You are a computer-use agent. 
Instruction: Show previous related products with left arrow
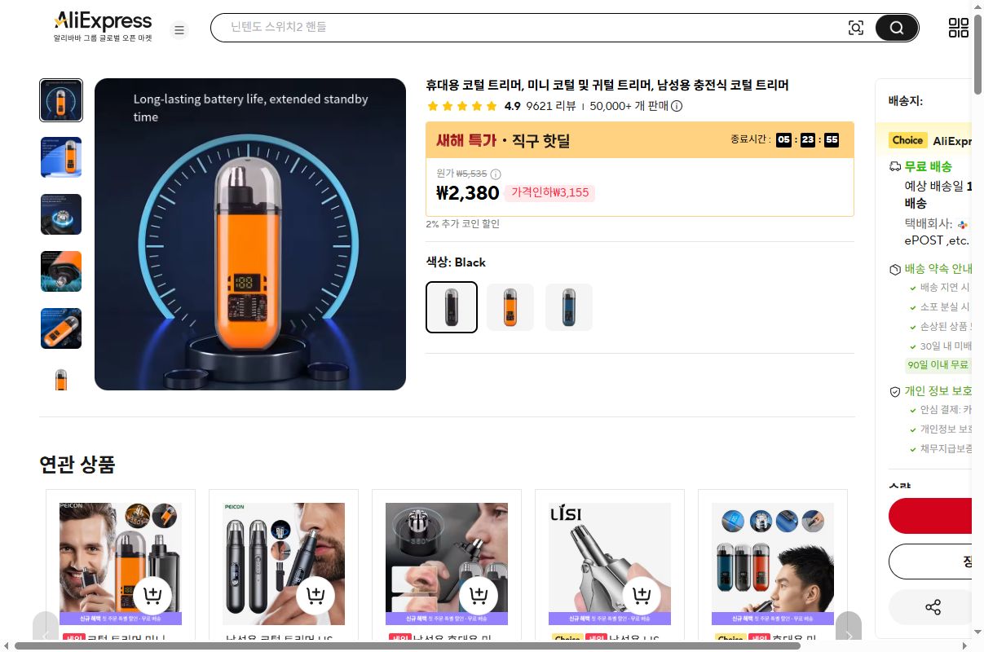click(x=46, y=635)
